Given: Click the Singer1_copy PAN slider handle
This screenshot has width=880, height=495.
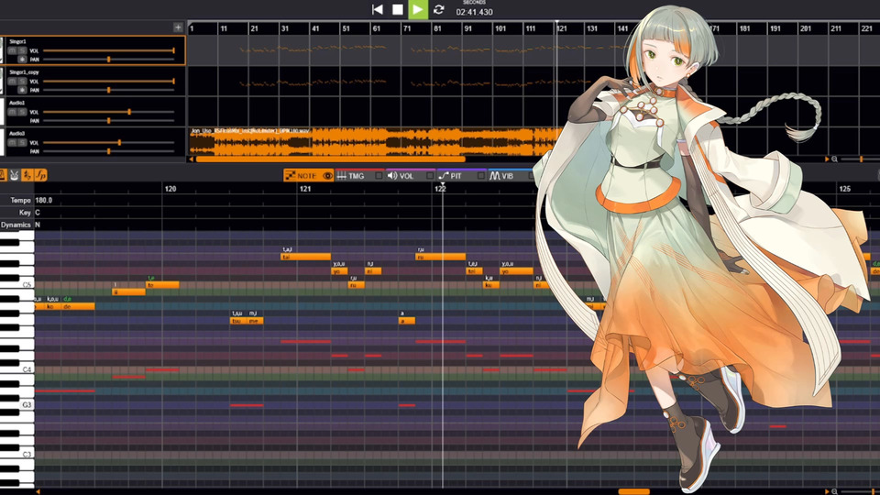Looking at the screenshot, I should 109,90.
